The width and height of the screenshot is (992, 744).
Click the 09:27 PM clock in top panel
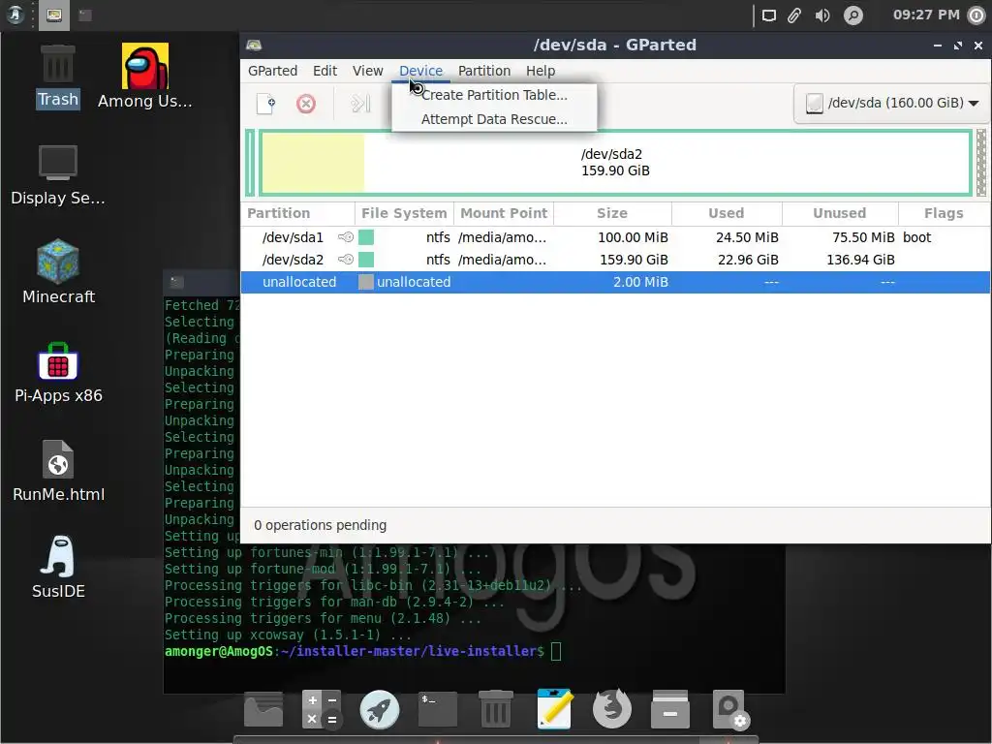926,15
